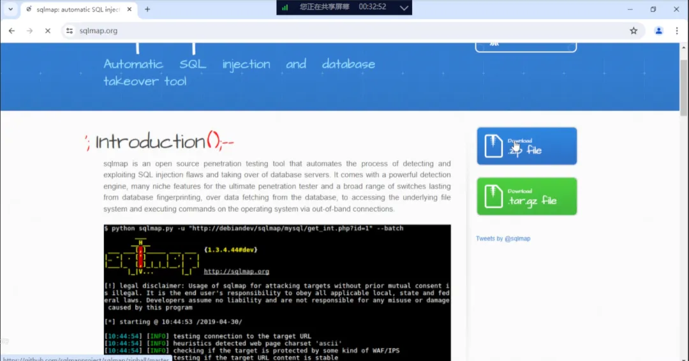Viewport: 689px width, 361px height.
Task: Bookmark this page with the star icon
Action: coord(633,31)
